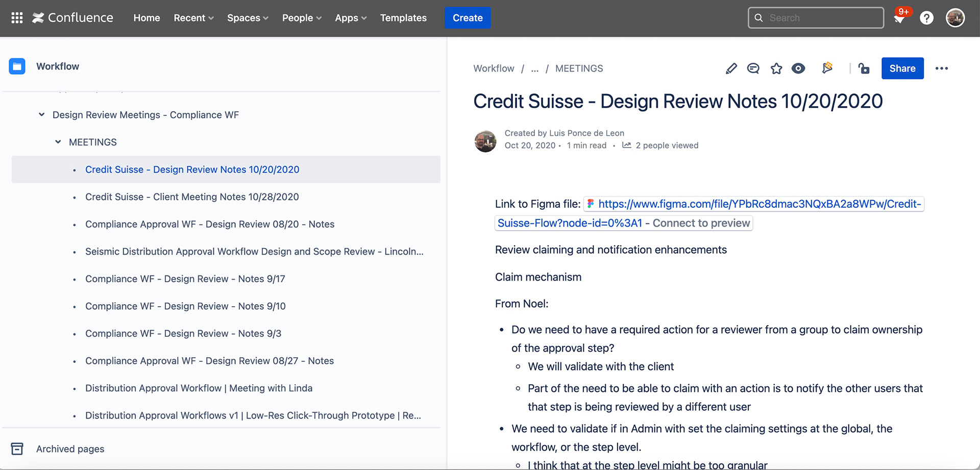The height and width of the screenshot is (470, 980).
Task: Collapse the MEETINGS tree node
Action: (x=58, y=142)
